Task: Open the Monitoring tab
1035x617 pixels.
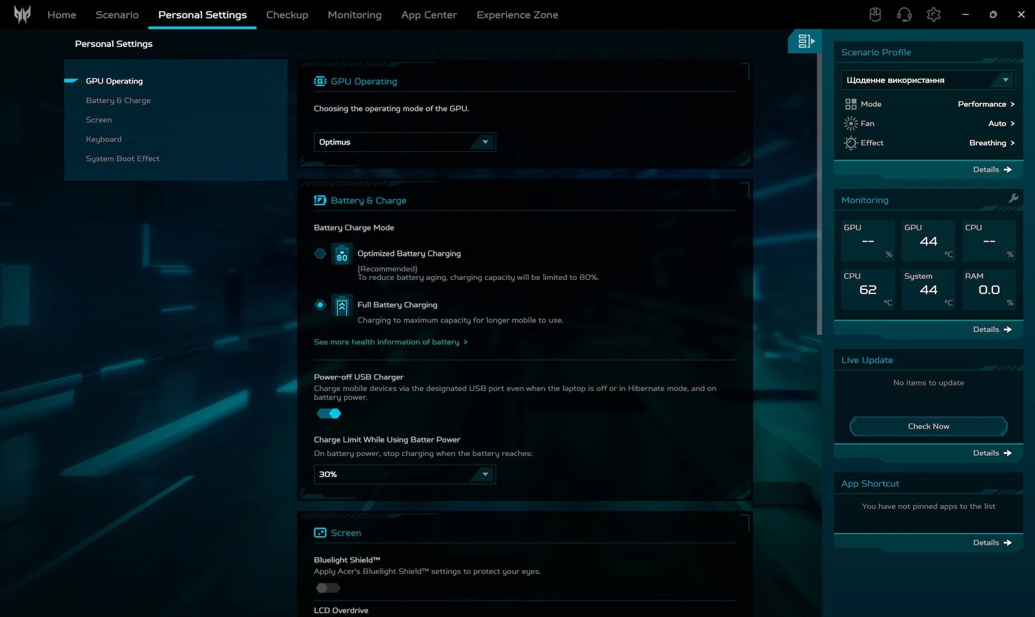Action: click(354, 15)
